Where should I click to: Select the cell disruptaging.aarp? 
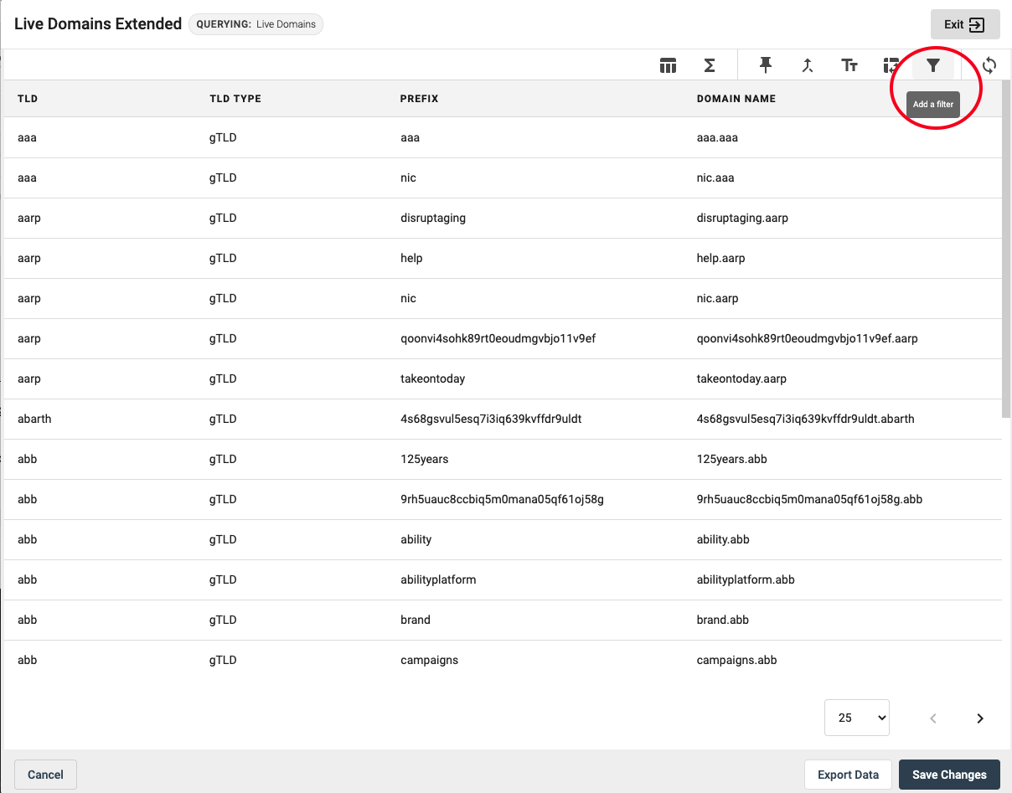(x=742, y=218)
